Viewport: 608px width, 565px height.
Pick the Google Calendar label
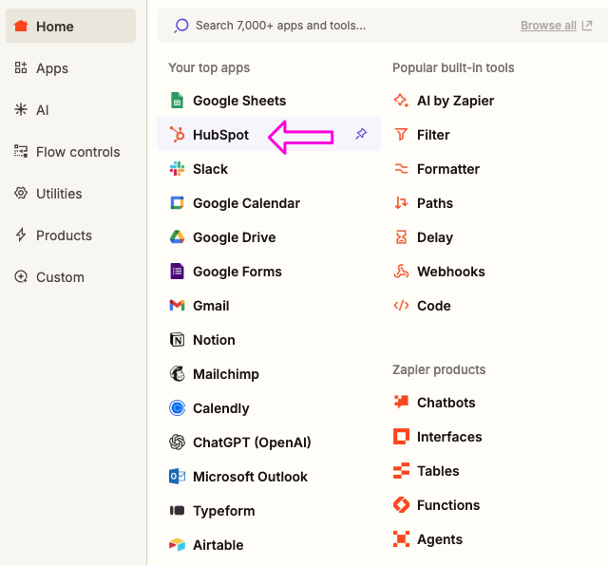(x=246, y=203)
